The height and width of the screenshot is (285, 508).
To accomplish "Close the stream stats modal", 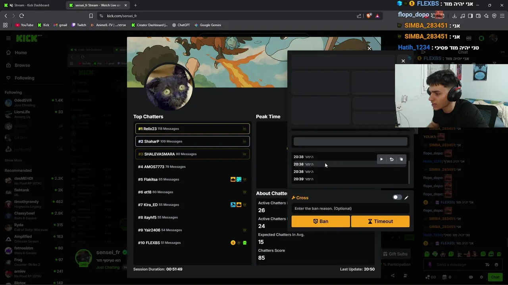I will coord(369,48).
